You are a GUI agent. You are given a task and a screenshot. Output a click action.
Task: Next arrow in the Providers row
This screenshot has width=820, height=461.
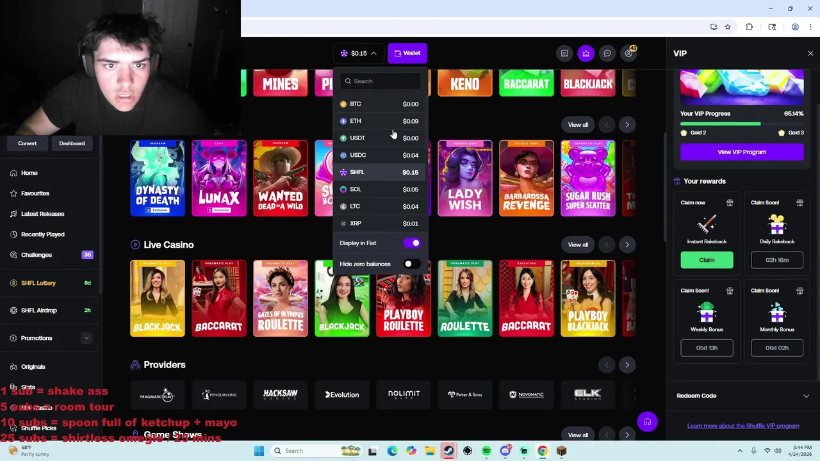[x=627, y=365]
